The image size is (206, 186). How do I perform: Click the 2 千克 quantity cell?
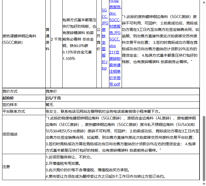[56, 39]
